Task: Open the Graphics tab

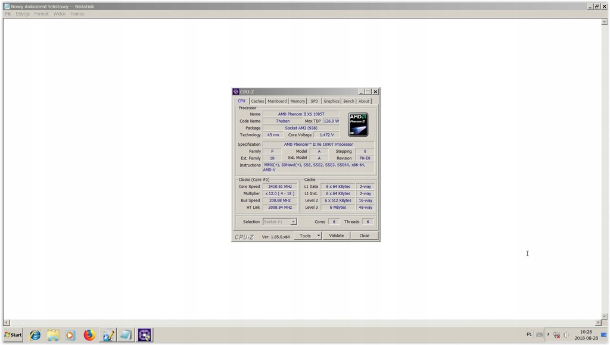Action: click(x=331, y=101)
